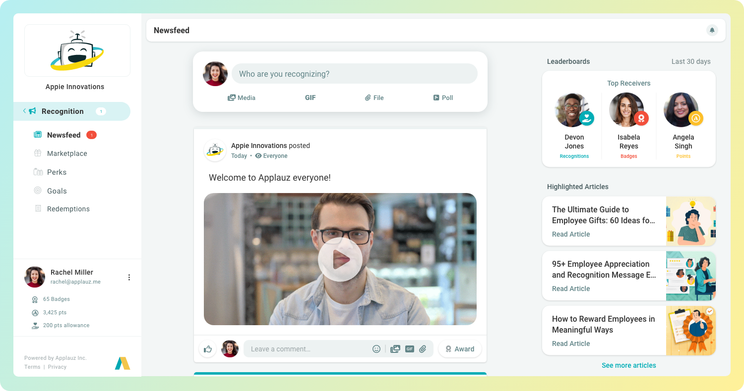Screen dimensions: 744x391
Task: Give an Award on the welcome post
Action: (460, 349)
